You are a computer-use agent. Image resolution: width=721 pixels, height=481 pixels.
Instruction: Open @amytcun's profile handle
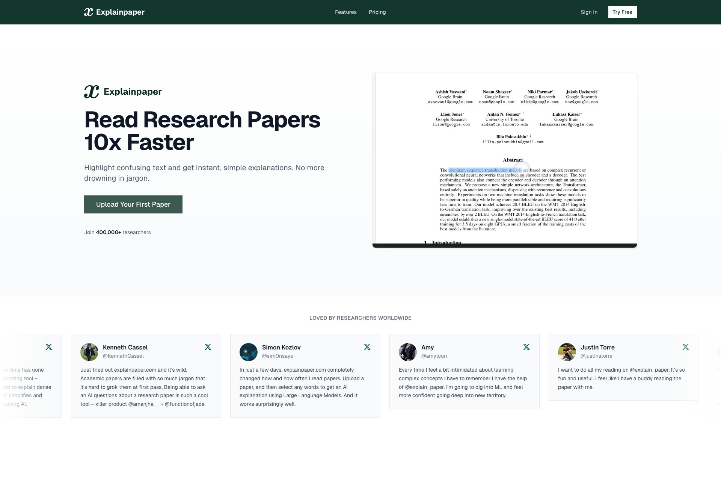click(434, 355)
